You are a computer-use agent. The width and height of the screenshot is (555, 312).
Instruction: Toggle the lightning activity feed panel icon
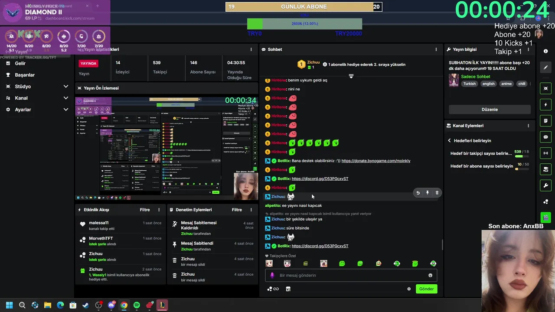545,104
